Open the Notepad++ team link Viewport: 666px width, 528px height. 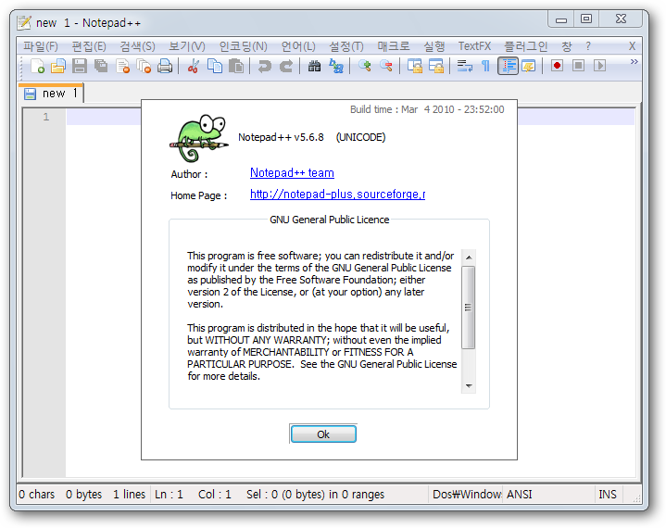[292, 173]
